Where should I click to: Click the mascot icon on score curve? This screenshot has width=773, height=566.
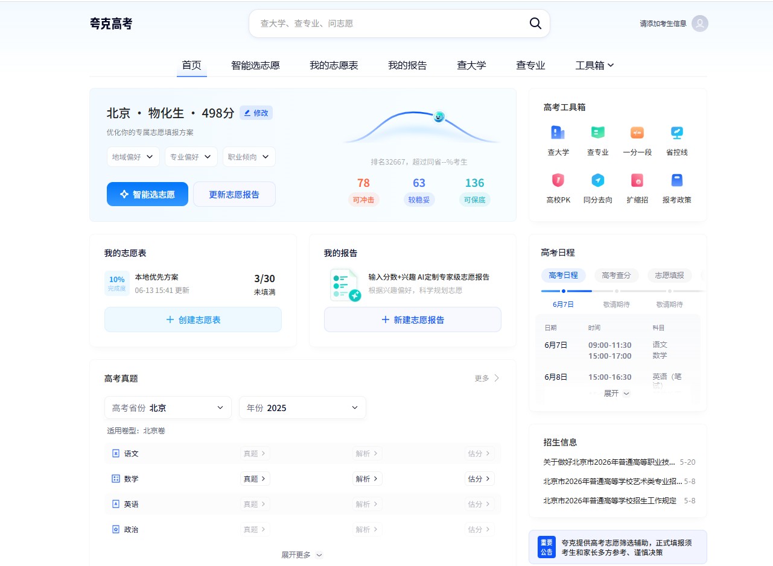[439, 116]
